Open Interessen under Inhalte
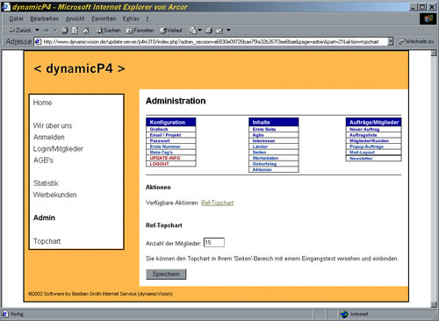 (263, 140)
